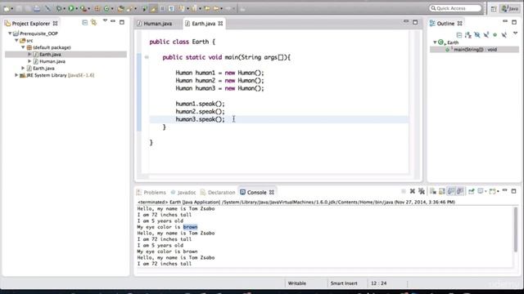Open Project Explorer view menu triangle

pyautogui.click(x=105, y=21)
